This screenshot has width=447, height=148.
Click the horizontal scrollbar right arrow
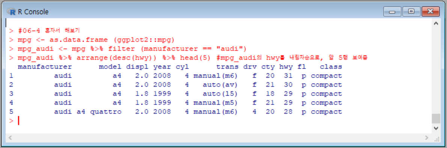(x=426, y=138)
